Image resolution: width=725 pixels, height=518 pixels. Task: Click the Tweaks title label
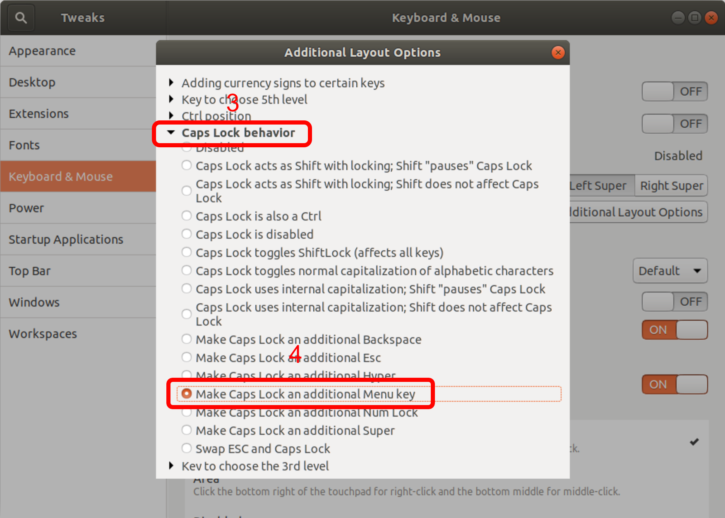83,18
